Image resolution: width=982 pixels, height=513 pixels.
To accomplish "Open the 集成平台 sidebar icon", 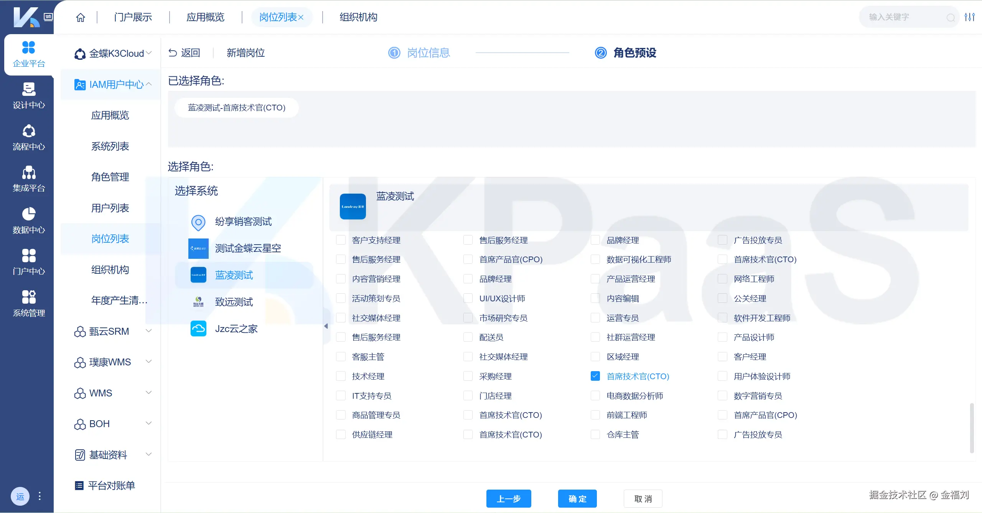I will [x=29, y=173].
